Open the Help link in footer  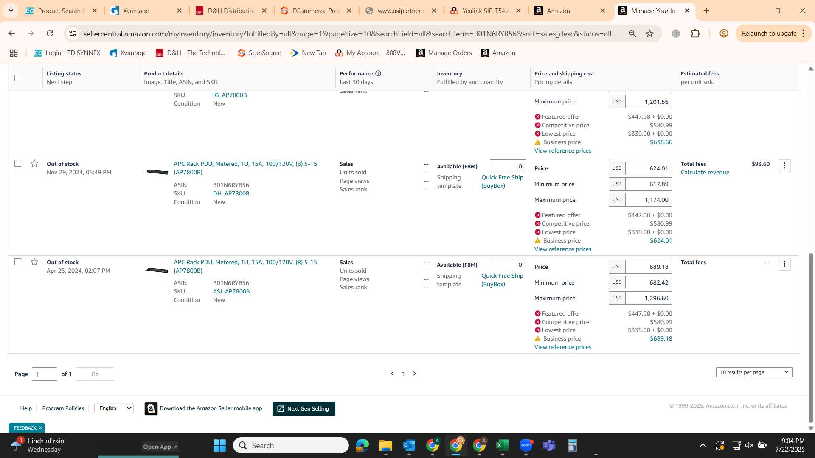(x=26, y=408)
